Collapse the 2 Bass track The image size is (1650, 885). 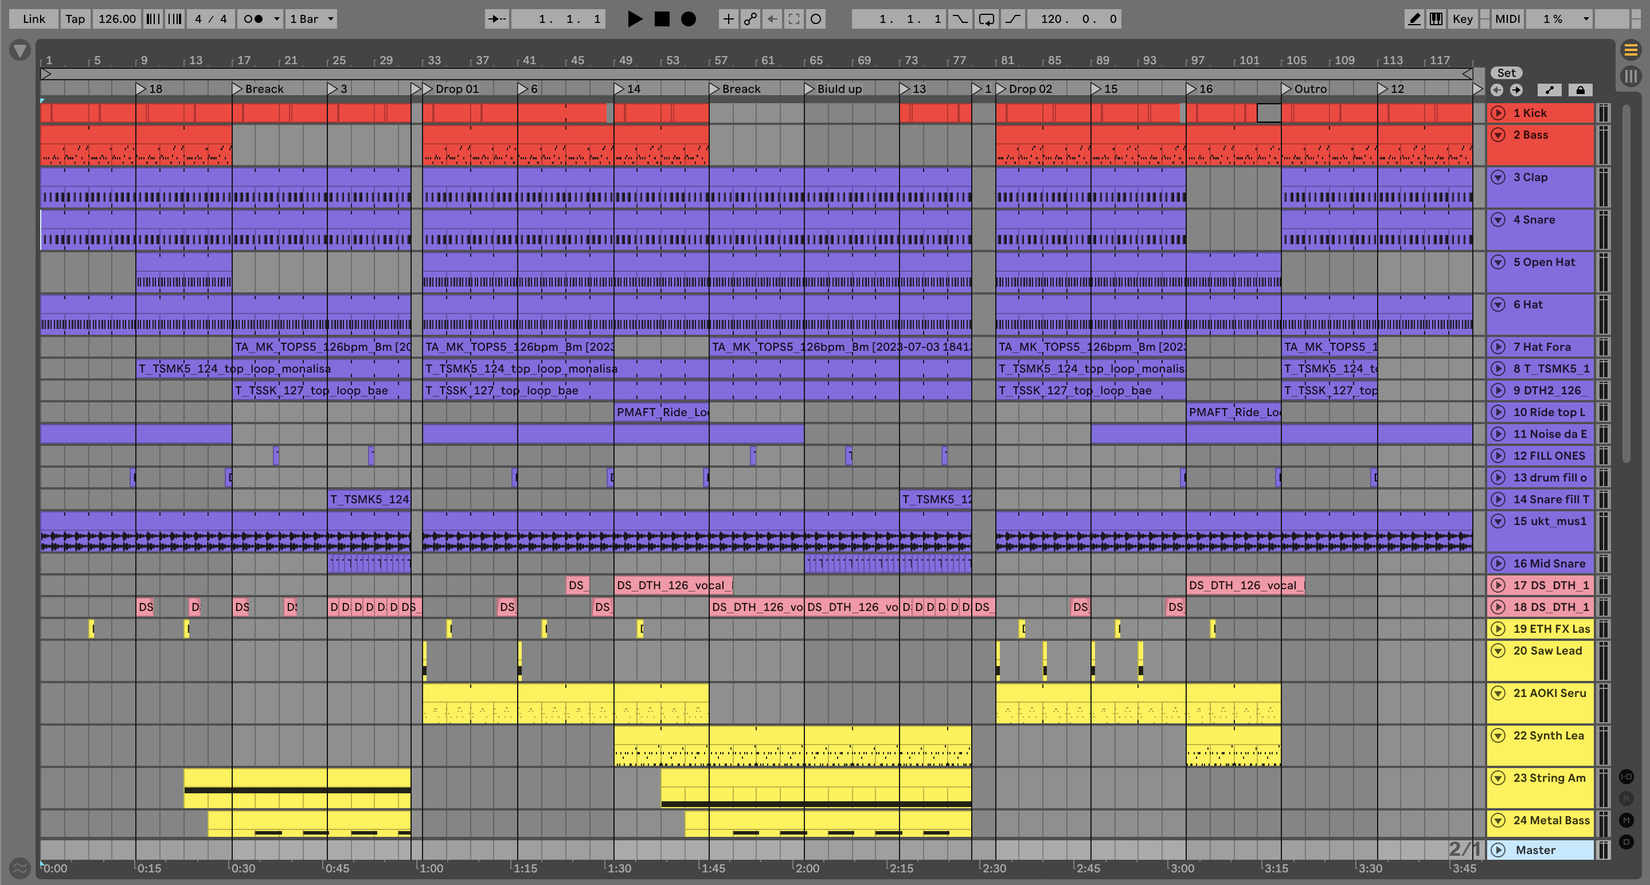(x=1497, y=135)
